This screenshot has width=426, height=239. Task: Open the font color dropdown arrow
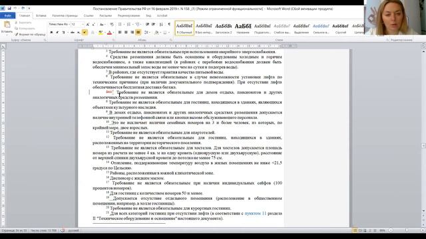113,33
